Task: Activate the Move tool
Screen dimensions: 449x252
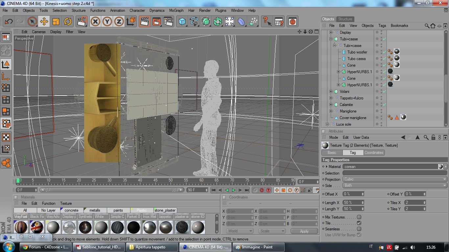Action: click(x=44, y=22)
